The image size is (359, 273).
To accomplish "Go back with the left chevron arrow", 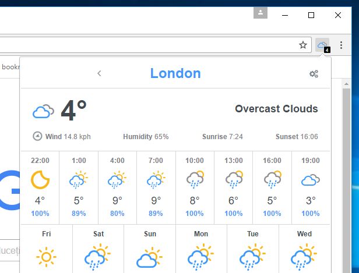I will click(x=99, y=73).
